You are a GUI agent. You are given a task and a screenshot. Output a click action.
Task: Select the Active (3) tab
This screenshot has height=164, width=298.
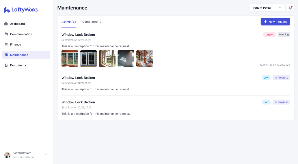click(x=68, y=22)
